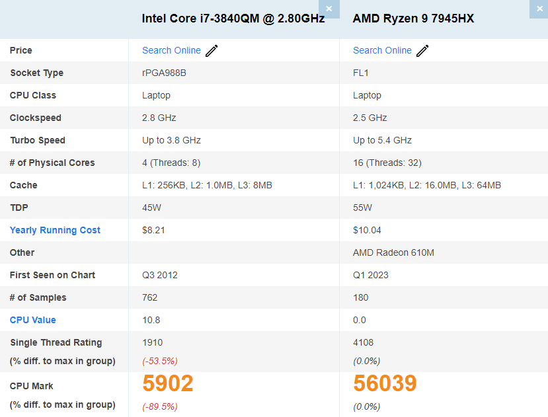Click the Up to 3.8 GHz turbo value

coord(171,140)
